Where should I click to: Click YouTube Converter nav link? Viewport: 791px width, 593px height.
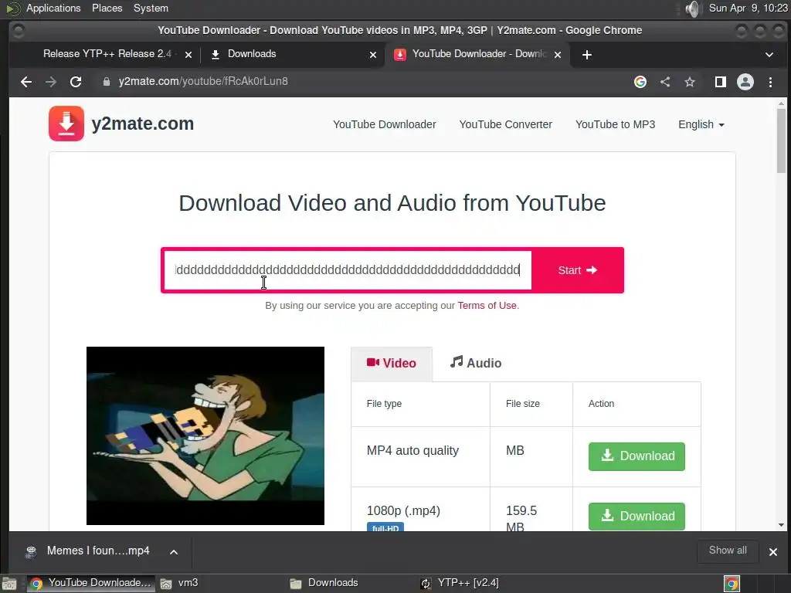pyautogui.click(x=505, y=124)
